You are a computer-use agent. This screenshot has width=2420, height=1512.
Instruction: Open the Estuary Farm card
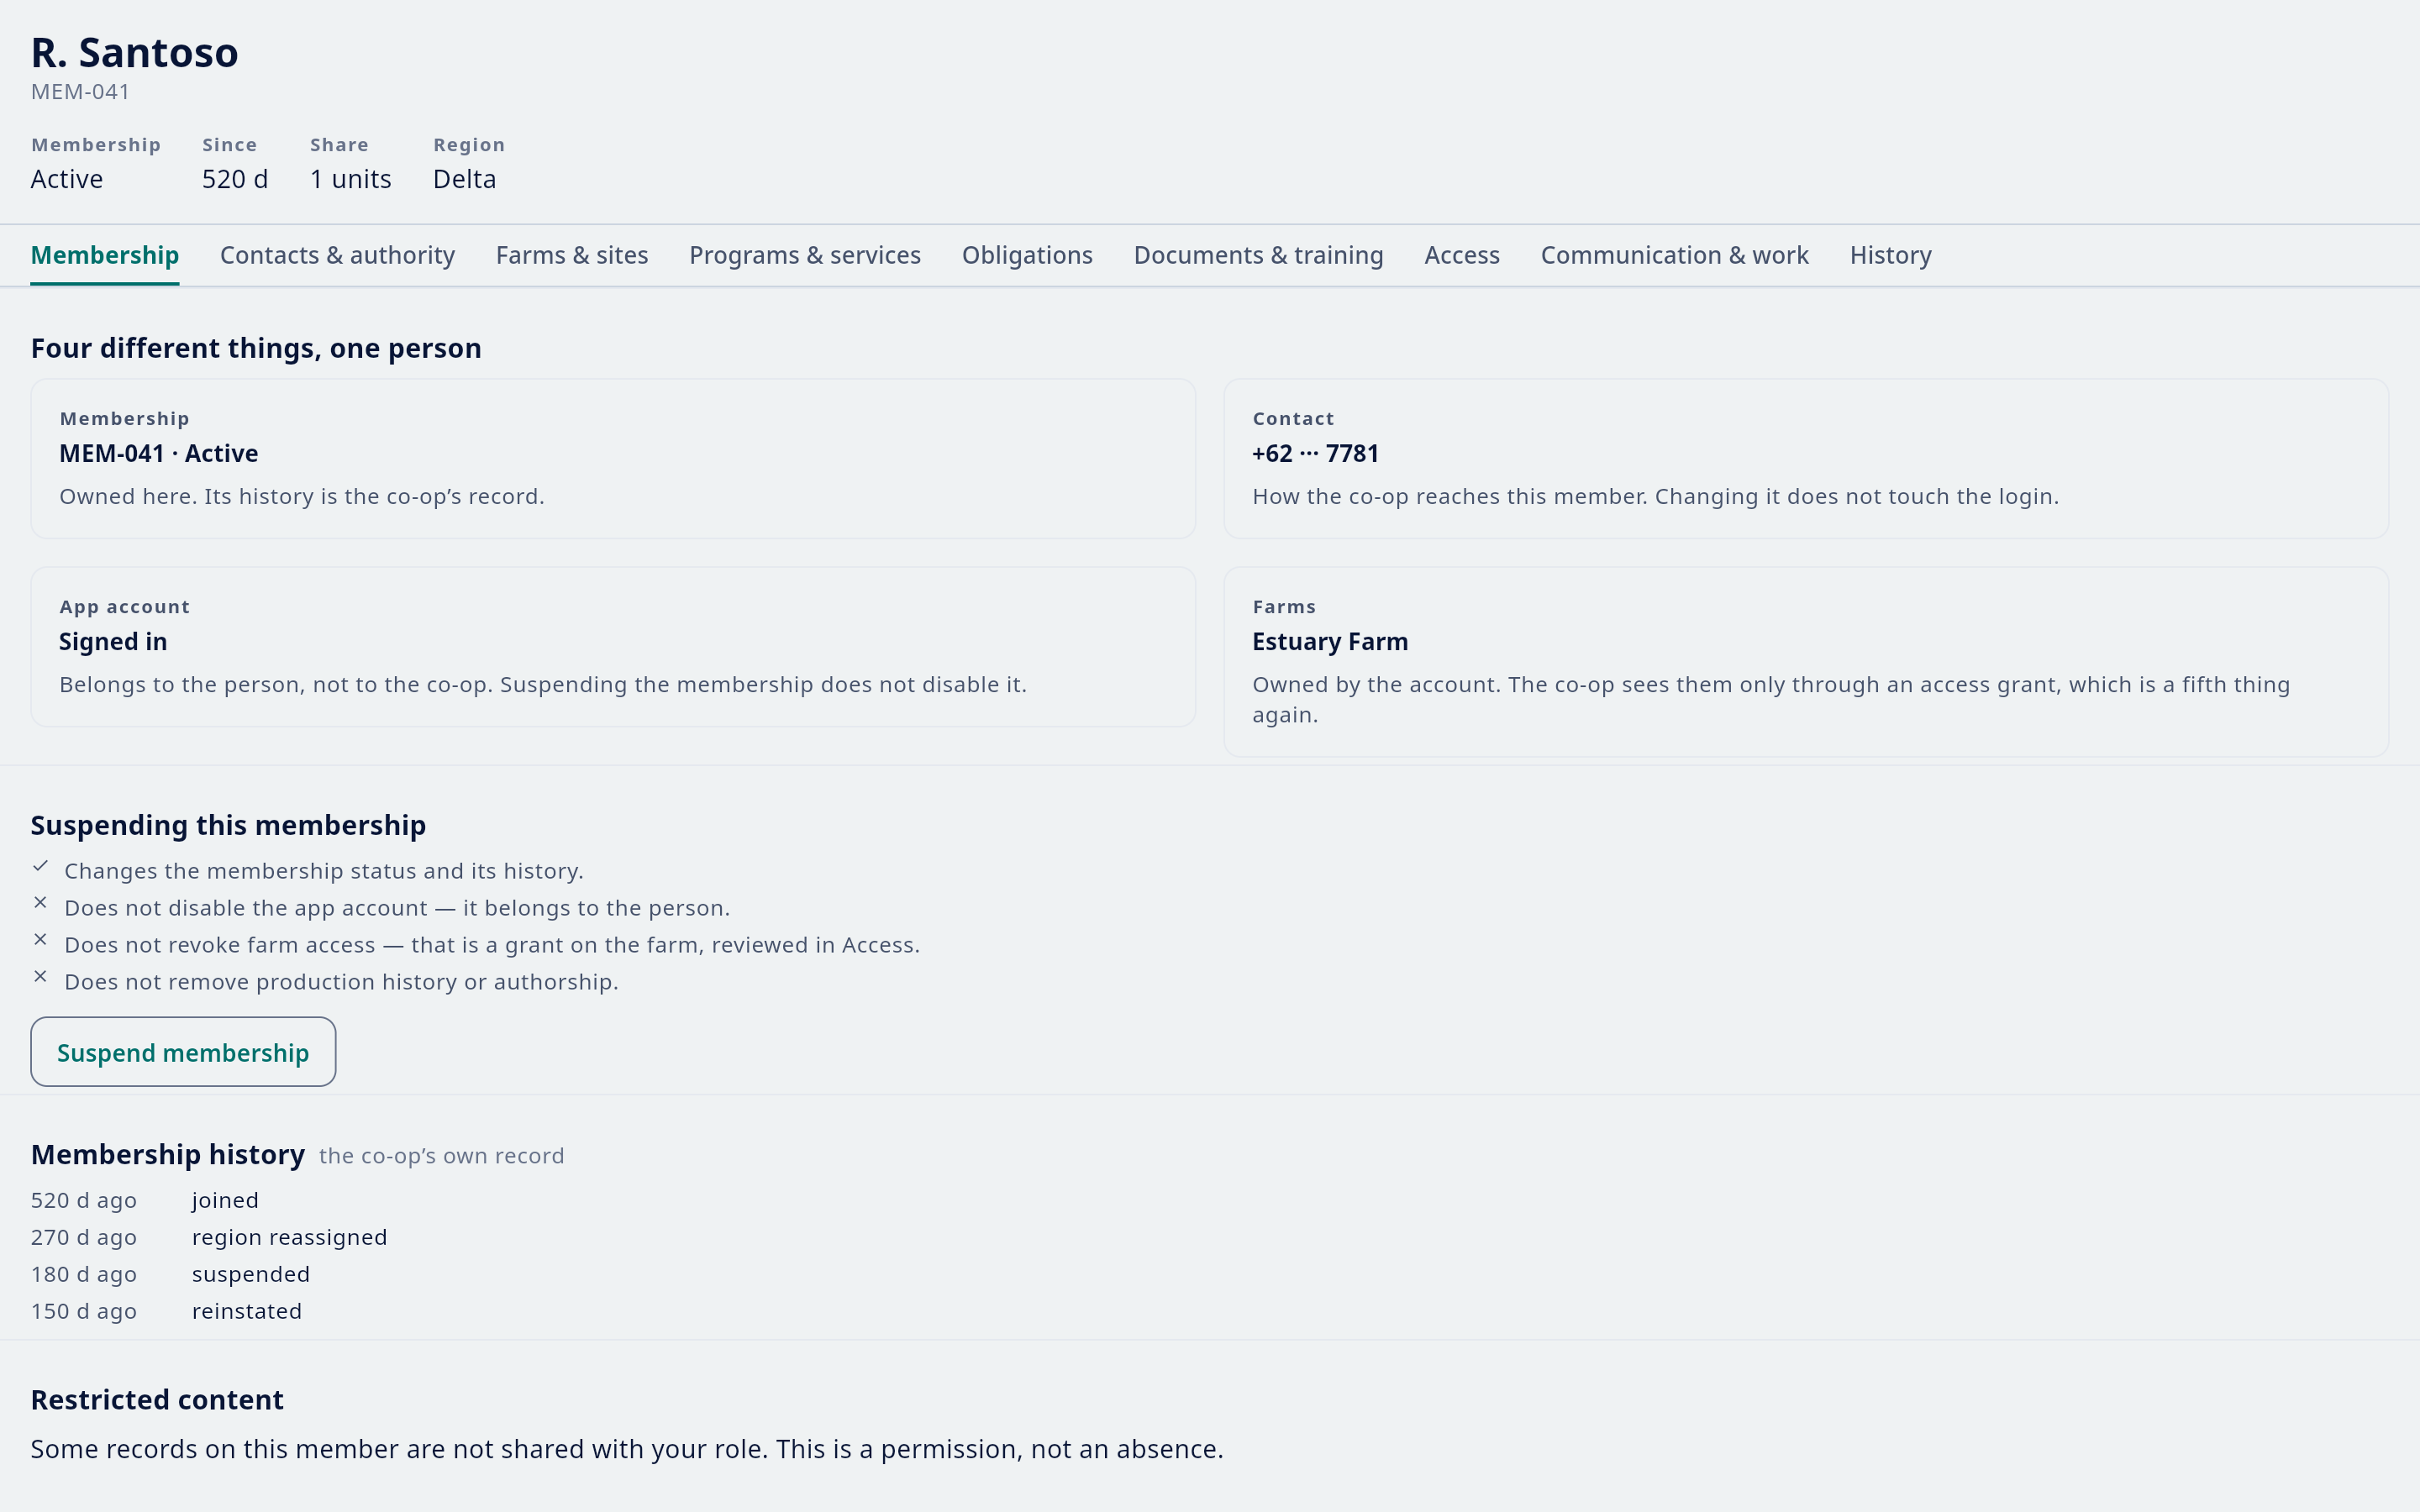pos(1806,662)
